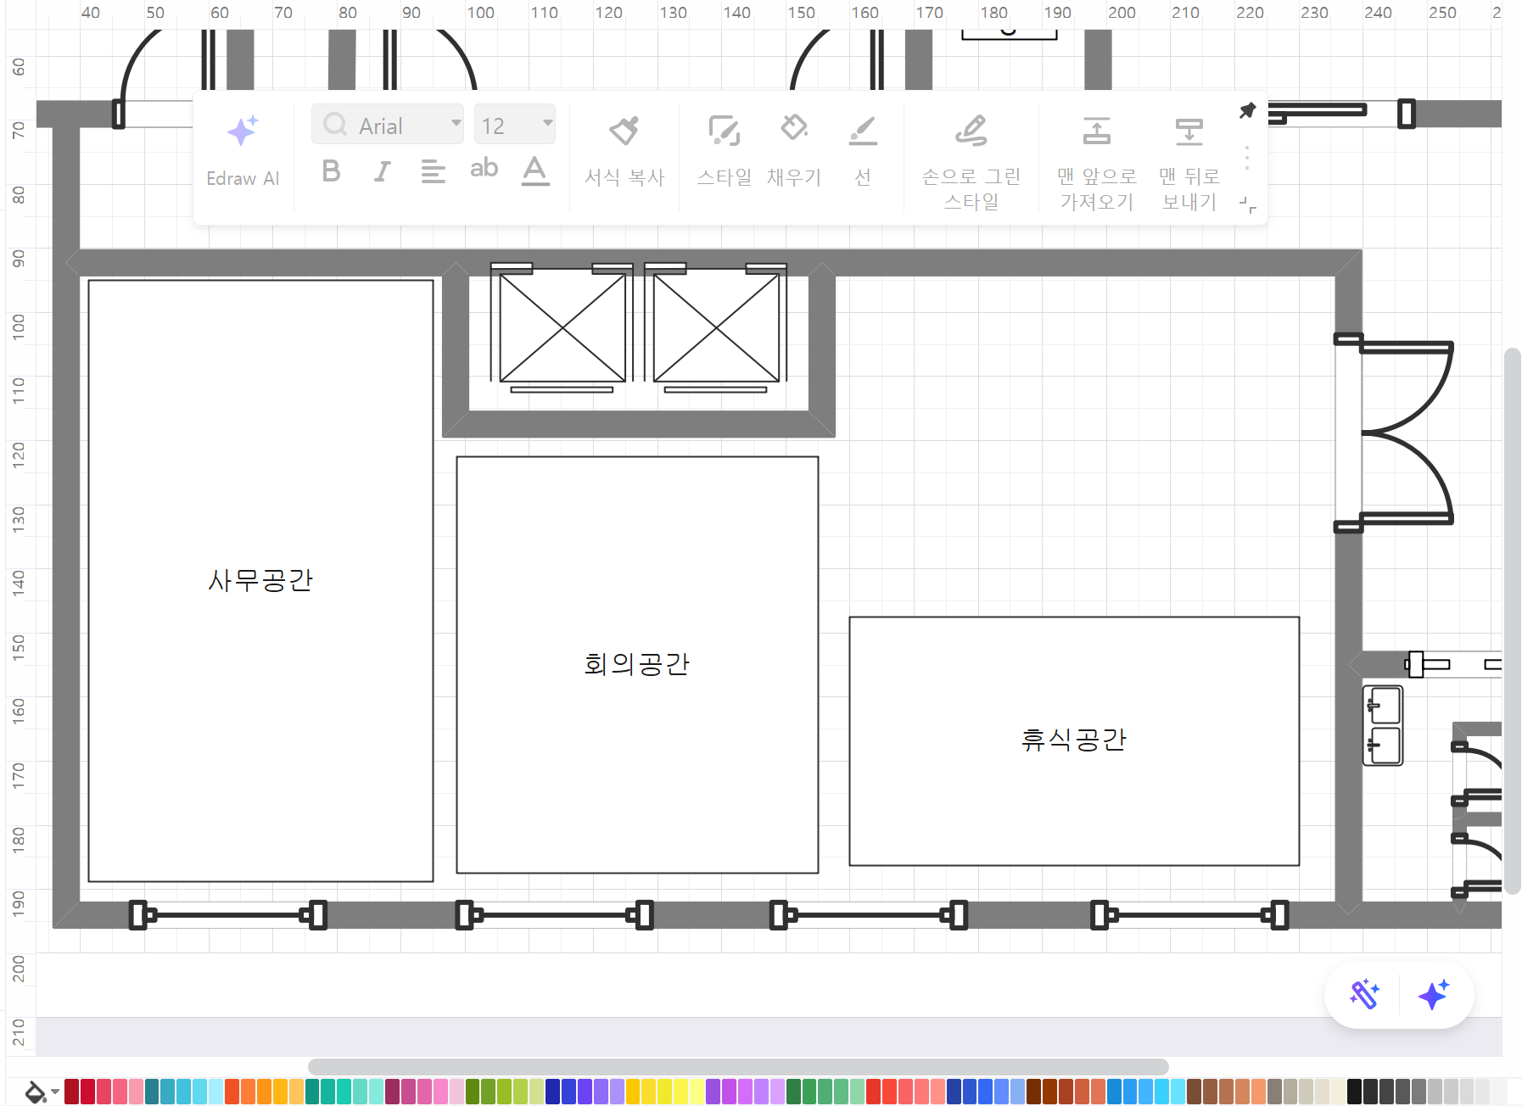
Task: Select the 사무공간 room label
Action: coord(260,580)
